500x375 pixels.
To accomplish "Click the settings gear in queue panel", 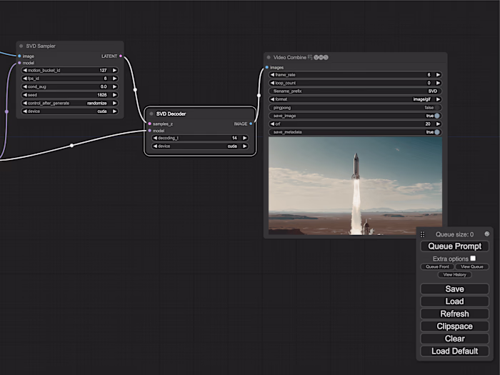I will (486, 234).
